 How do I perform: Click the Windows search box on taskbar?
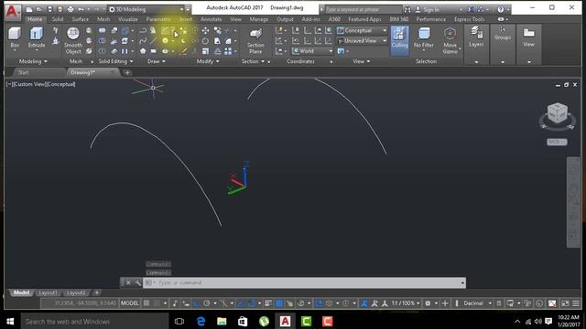94,321
